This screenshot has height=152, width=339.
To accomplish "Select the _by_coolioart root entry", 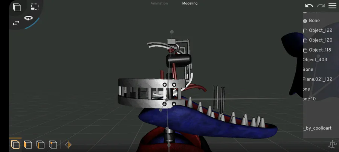I will pos(318,128).
